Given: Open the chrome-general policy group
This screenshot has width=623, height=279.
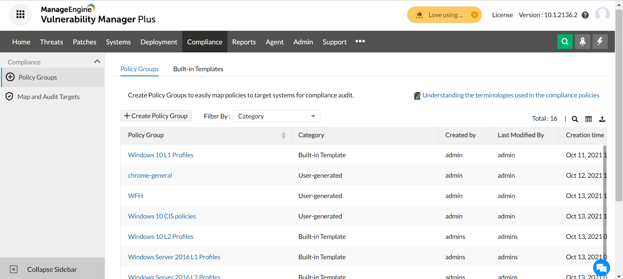Looking at the screenshot, I should (150, 175).
